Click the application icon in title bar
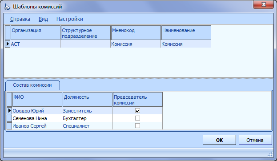This screenshot has height=161, width=277. click(7, 7)
